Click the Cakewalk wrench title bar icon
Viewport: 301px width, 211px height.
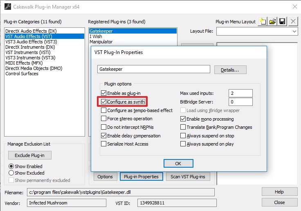(x=7, y=6)
